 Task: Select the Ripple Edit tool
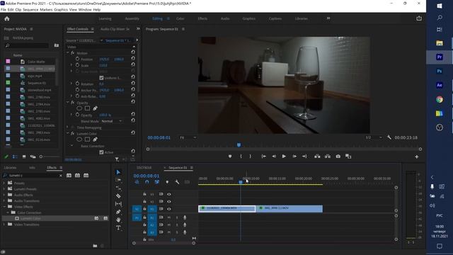(x=118, y=188)
